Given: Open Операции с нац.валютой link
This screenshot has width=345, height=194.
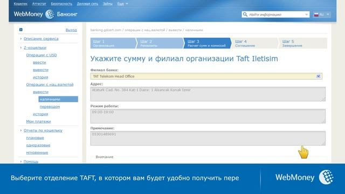Looking at the screenshot, I should tap(50, 85).
